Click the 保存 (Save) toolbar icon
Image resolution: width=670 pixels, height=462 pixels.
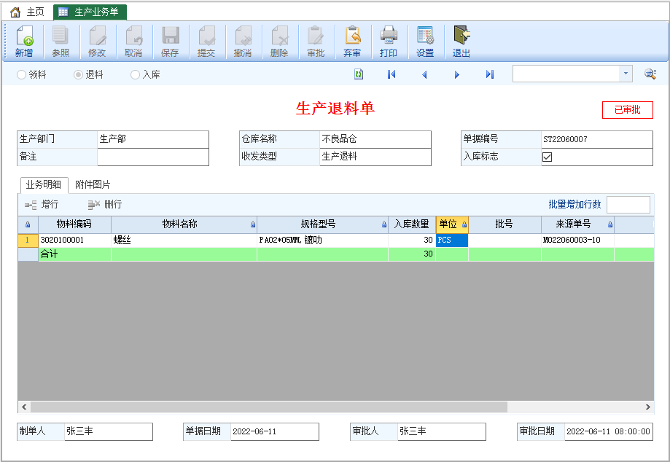pyautogui.click(x=170, y=36)
